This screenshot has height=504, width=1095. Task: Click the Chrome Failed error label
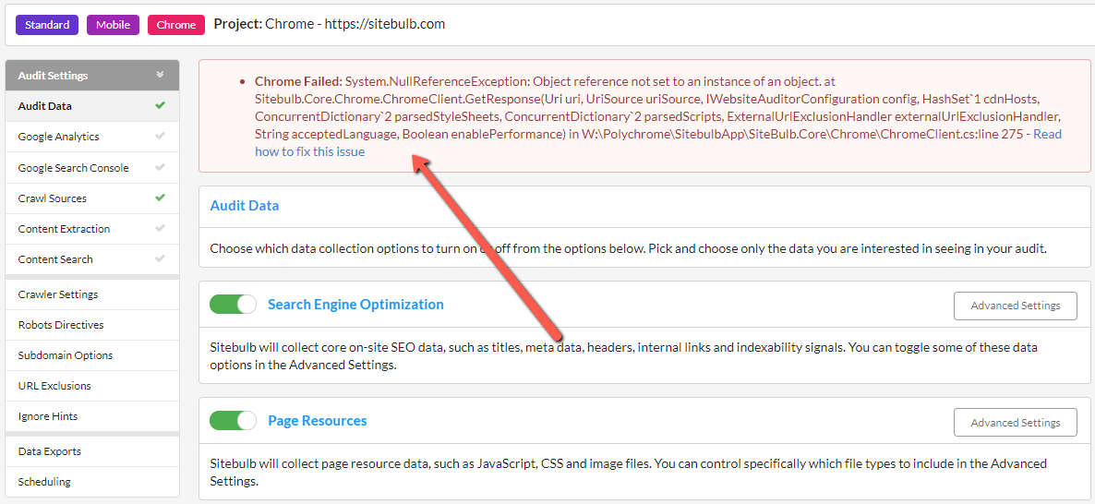point(299,81)
